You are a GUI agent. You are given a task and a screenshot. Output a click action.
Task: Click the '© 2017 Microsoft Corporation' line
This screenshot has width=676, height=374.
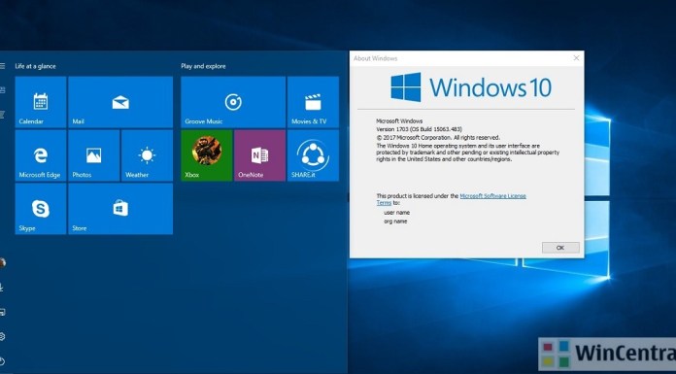(x=438, y=137)
